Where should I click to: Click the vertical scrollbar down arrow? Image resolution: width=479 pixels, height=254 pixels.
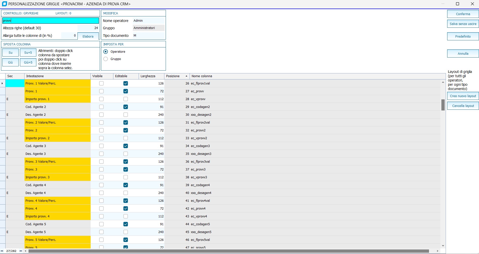coord(443,246)
